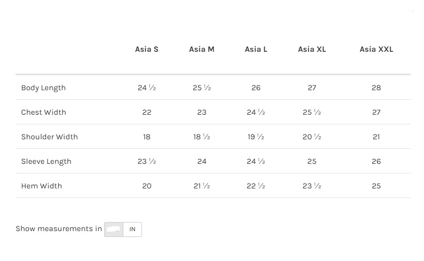
Task: Click the Asia XXL Body Length value 28
Action: (x=376, y=88)
